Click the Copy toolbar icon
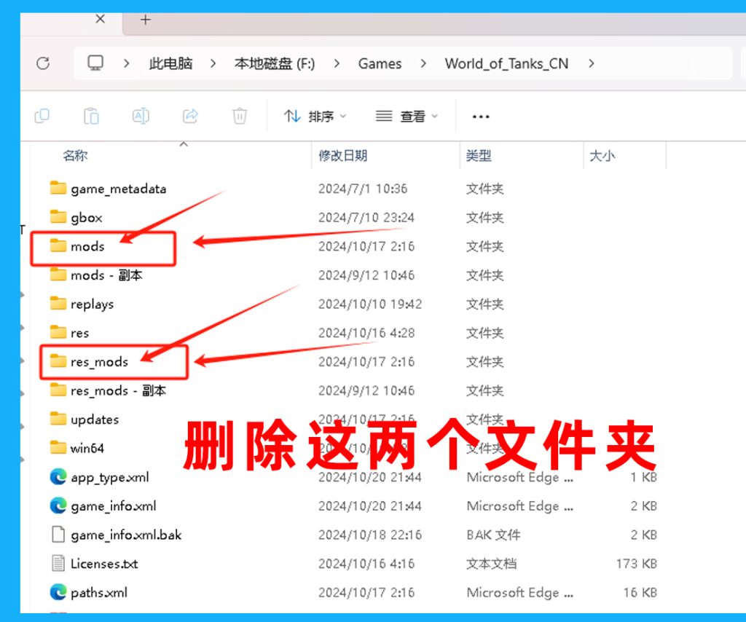 42,116
